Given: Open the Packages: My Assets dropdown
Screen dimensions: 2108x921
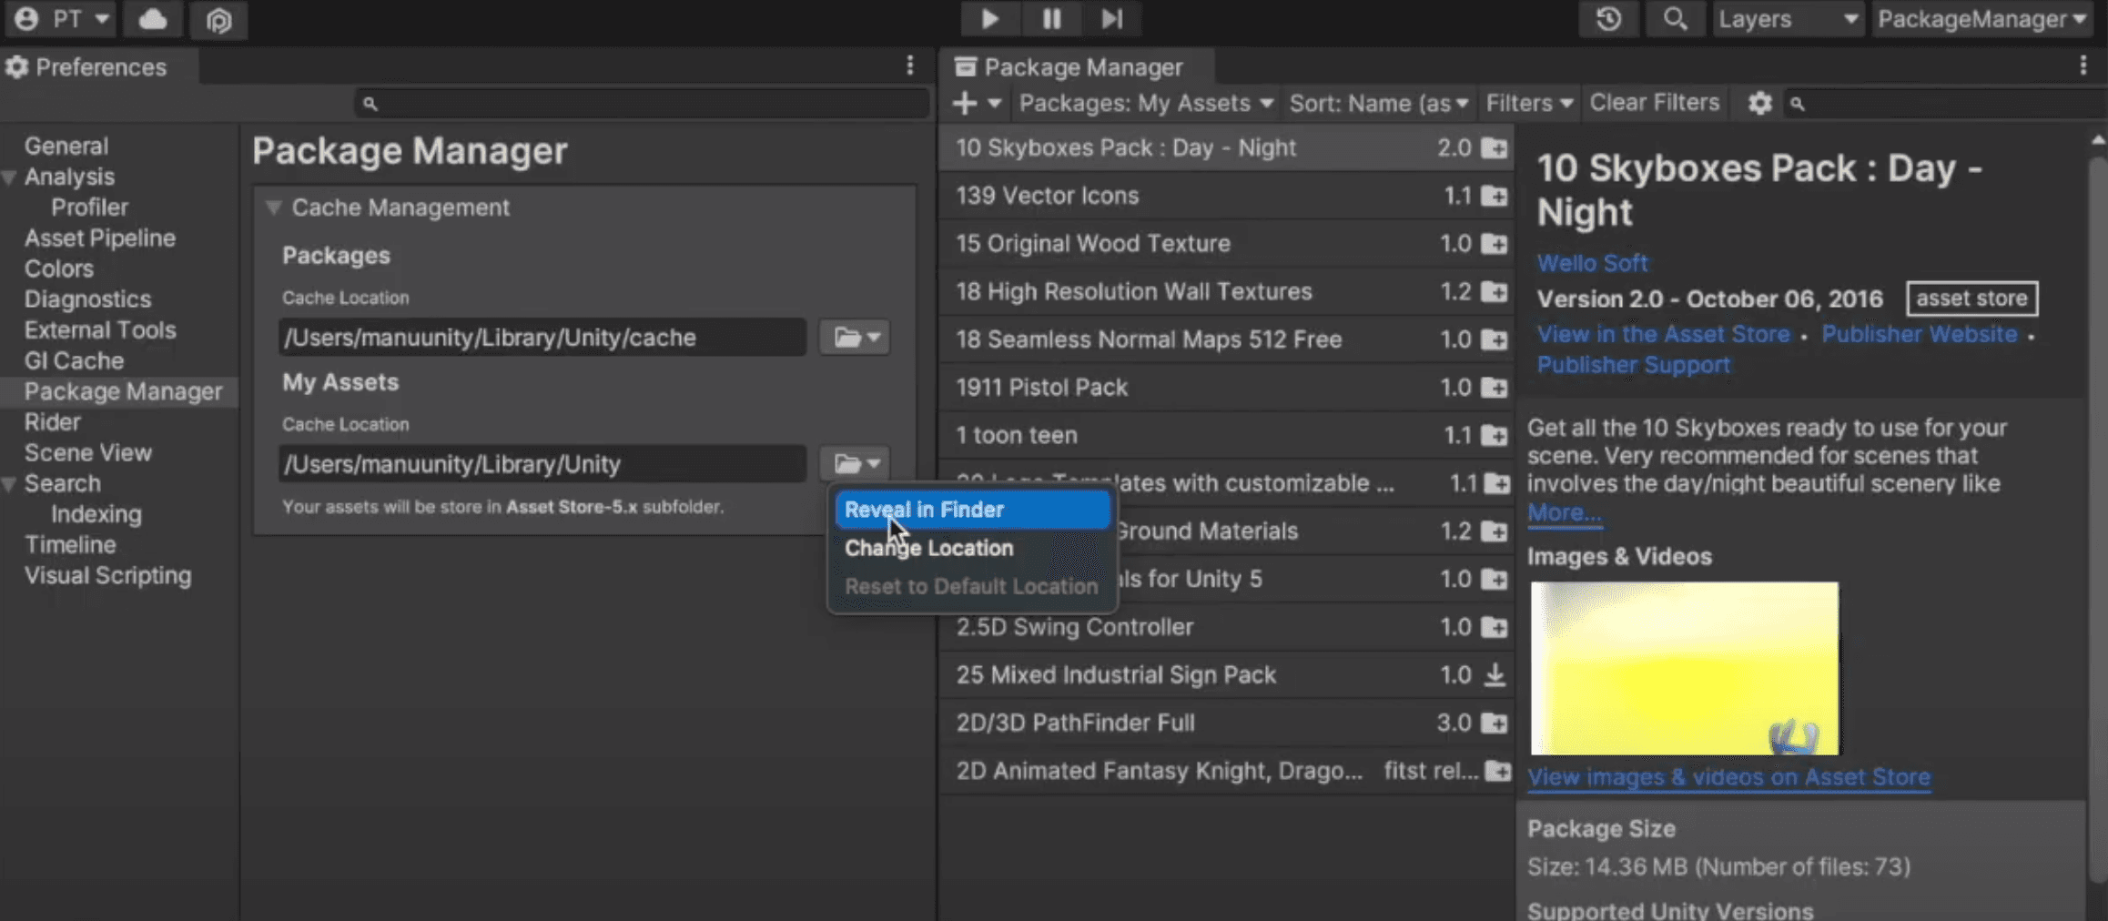Looking at the screenshot, I should pos(1143,103).
